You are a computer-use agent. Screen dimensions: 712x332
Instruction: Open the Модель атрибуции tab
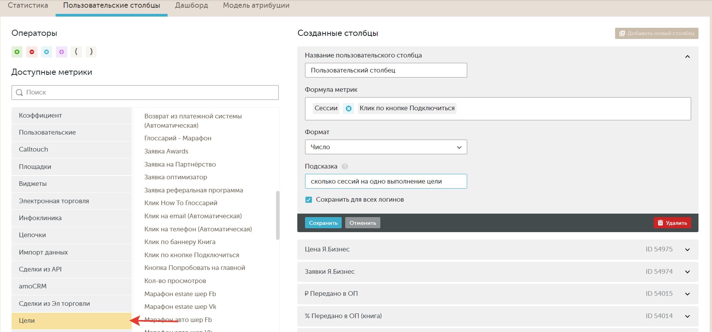[256, 5]
